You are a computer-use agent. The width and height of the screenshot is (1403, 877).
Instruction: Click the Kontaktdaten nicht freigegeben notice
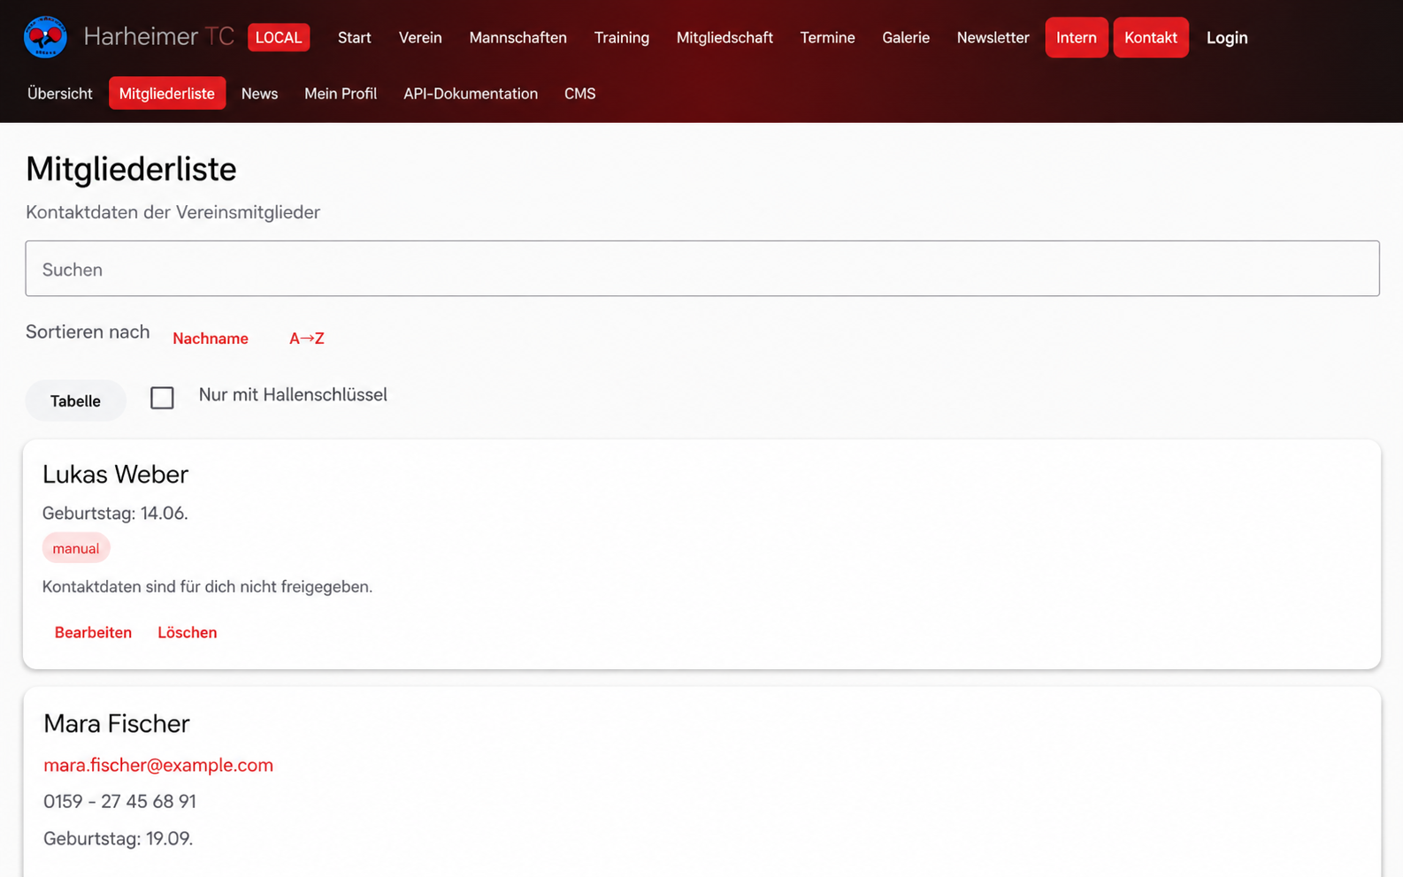click(x=207, y=587)
